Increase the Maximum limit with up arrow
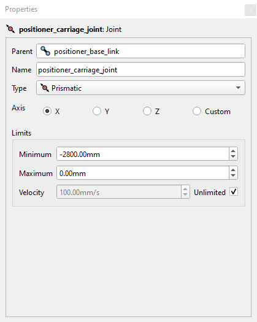The height and width of the screenshot is (322, 257). 233,170
